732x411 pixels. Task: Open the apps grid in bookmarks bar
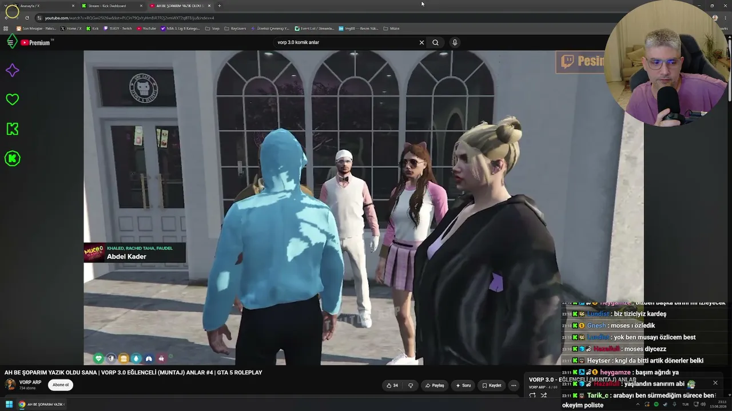pyautogui.click(x=6, y=29)
